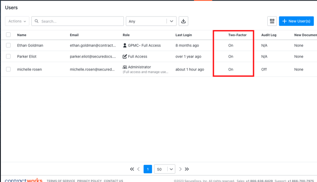Open Terms of Service link

pyautogui.click(x=61, y=181)
